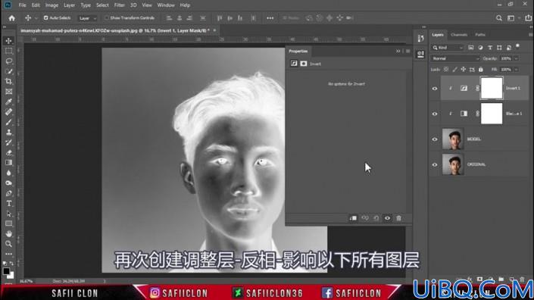Select the Eraser tool

click(9, 152)
